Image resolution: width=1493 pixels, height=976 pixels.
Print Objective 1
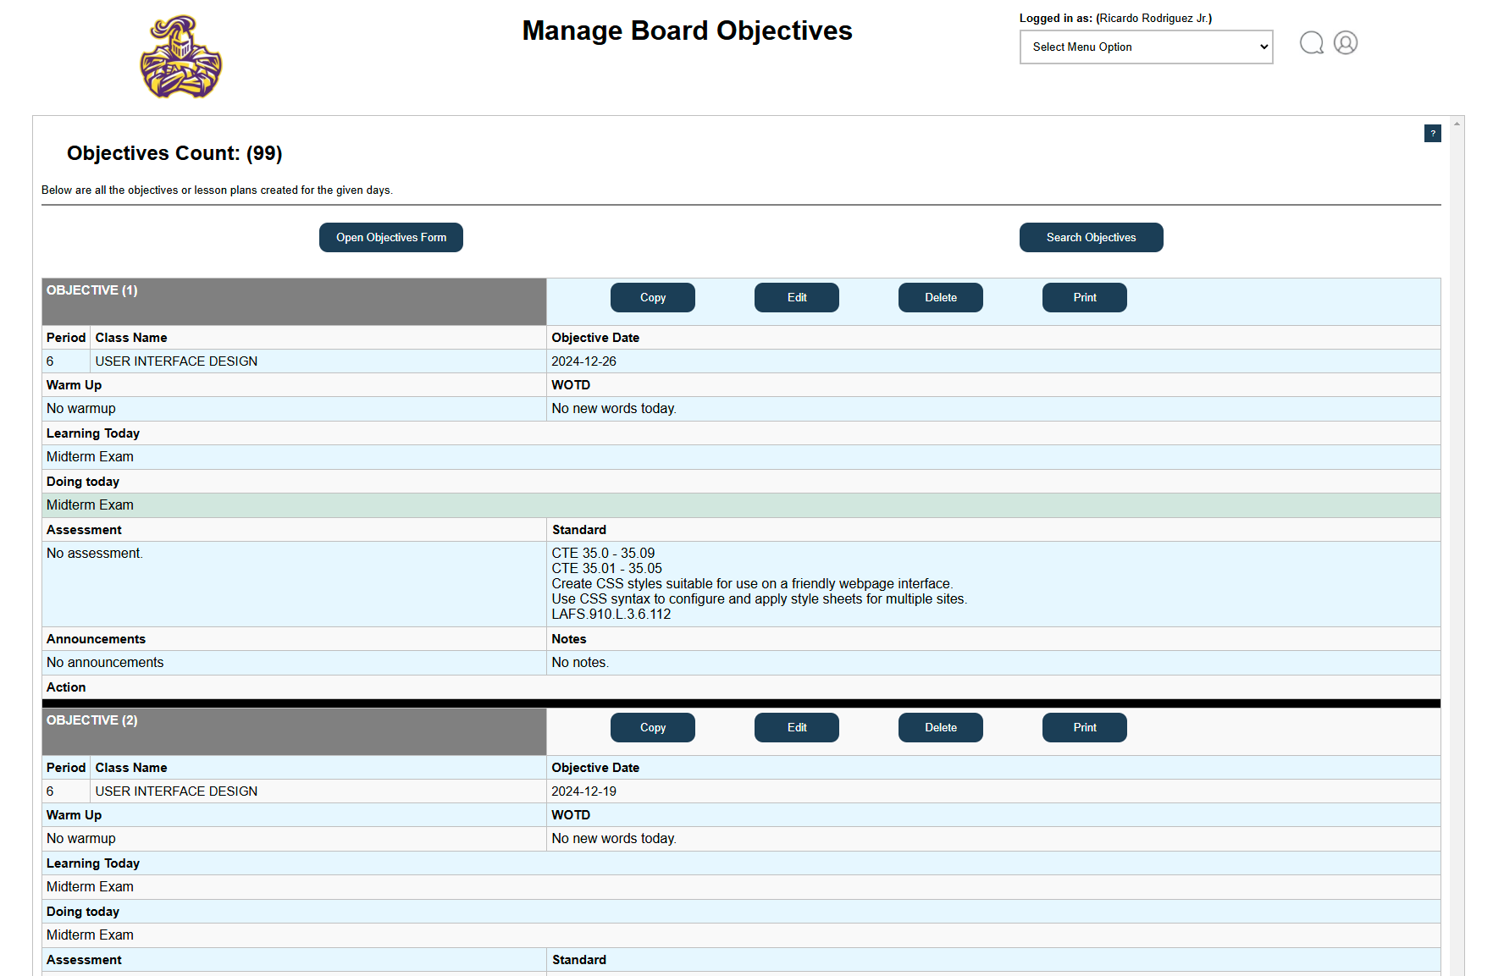pos(1084,297)
